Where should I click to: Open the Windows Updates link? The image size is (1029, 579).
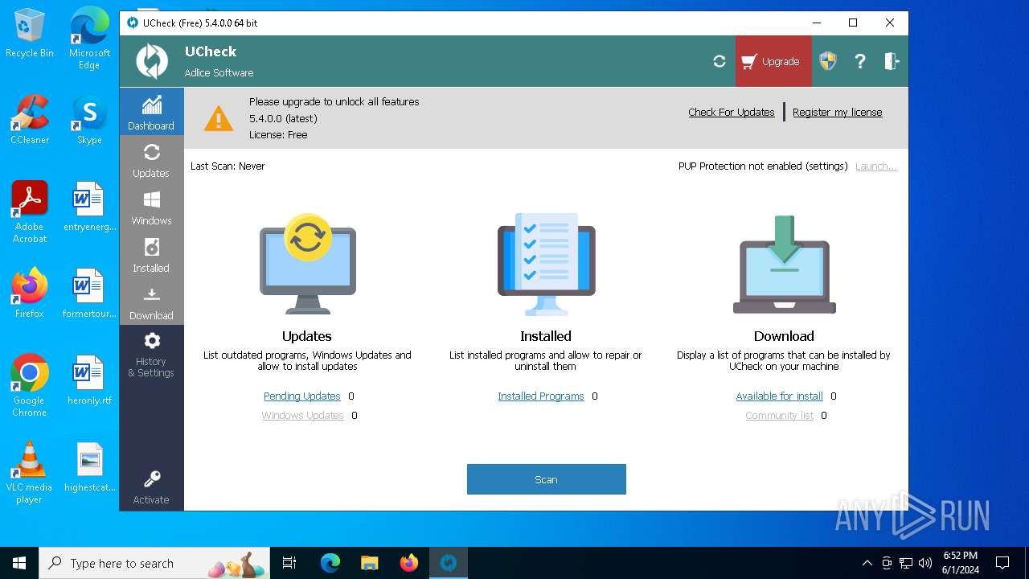302,416
